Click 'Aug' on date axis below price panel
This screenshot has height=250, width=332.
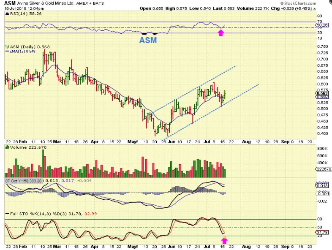[x=246, y=141]
